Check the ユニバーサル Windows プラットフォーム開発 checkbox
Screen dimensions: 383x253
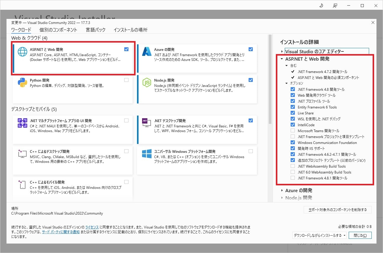pyautogui.click(x=251, y=151)
